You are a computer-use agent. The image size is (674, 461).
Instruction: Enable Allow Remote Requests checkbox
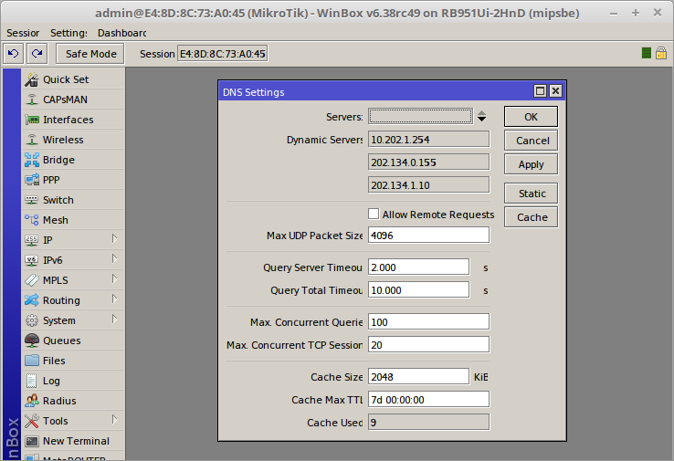coord(374,214)
